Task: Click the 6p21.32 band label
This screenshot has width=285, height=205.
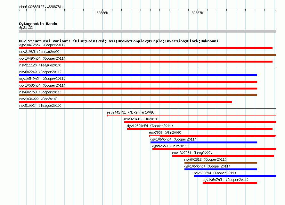Action: [26, 28]
